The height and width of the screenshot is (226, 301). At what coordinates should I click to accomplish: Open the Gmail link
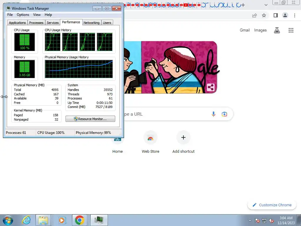pyautogui.click(x=245, y=30)
